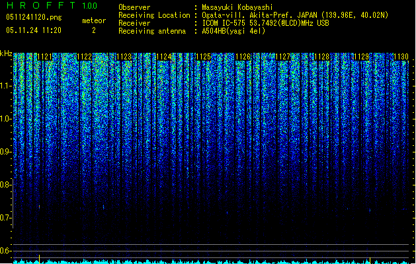Click the filename 0511241120.png
Image resolution: width=416 pixels, height=264 pixels.
pos(34,18)
